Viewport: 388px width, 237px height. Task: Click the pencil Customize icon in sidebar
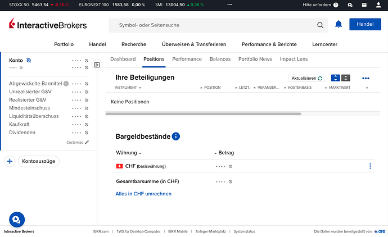[87, 142]
